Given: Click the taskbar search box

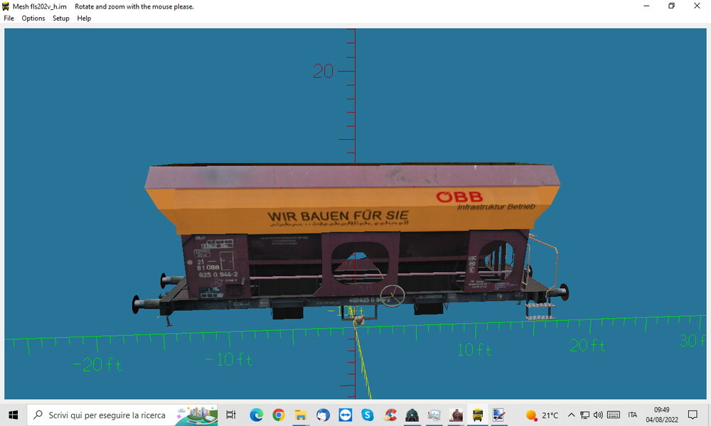Looking at the screenshot, I should pyautogui.click(x=122, y=415).
